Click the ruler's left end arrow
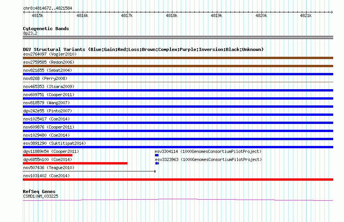Screen dimensions: 344x222 tap(24, 12)
